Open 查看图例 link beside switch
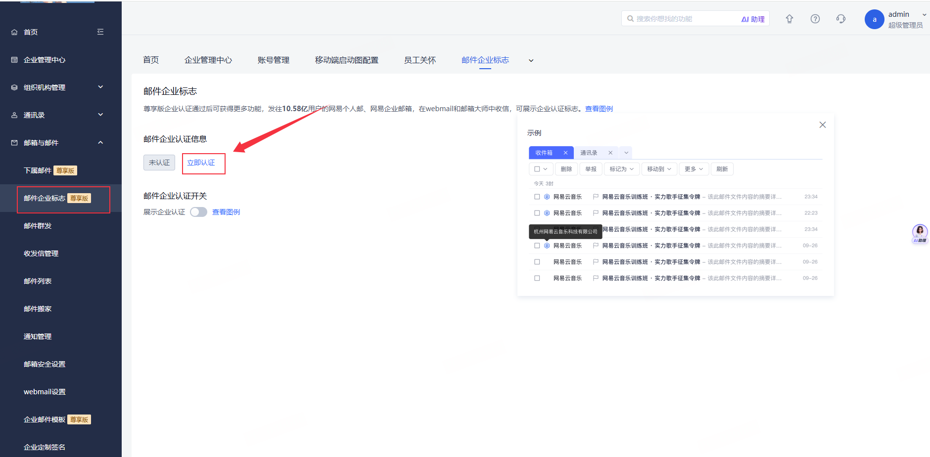Viewport: 930px width, 457px height. [226, 212]
